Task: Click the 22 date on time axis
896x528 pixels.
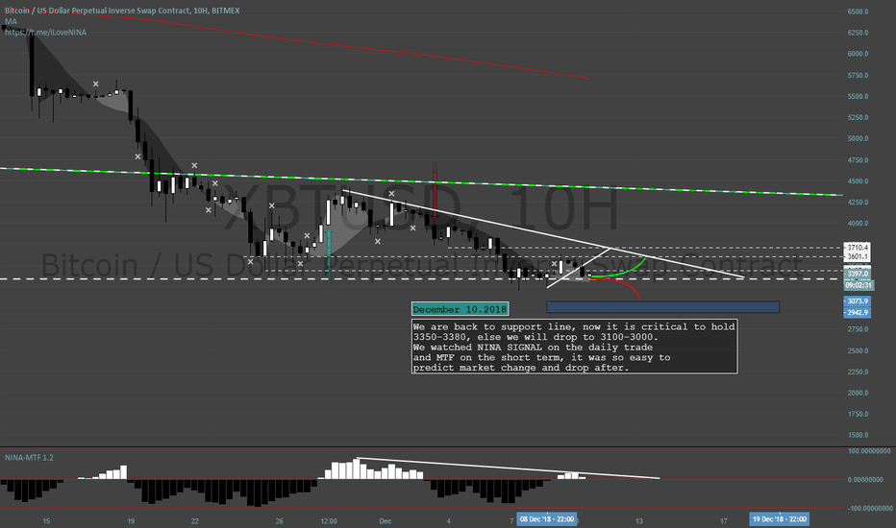Action: tap(194, 520)
